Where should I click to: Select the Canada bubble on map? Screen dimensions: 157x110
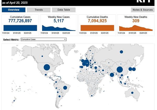point(42,56)
